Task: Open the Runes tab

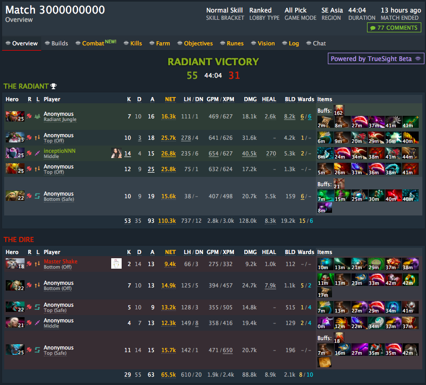Action: (232, 43)
